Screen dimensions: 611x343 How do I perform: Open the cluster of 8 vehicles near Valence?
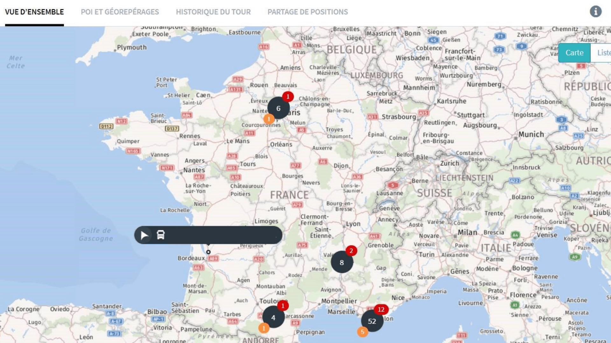pos(342,262)
